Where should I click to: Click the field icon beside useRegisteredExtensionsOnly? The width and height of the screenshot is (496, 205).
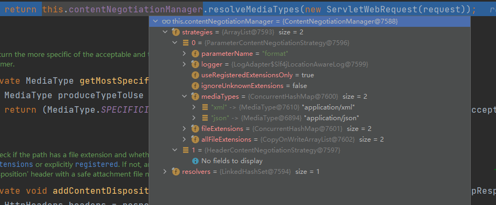[x=195, y=75]
